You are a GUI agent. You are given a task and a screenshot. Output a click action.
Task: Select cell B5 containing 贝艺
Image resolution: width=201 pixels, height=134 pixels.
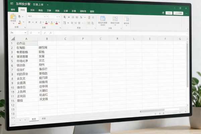(47, 60)
